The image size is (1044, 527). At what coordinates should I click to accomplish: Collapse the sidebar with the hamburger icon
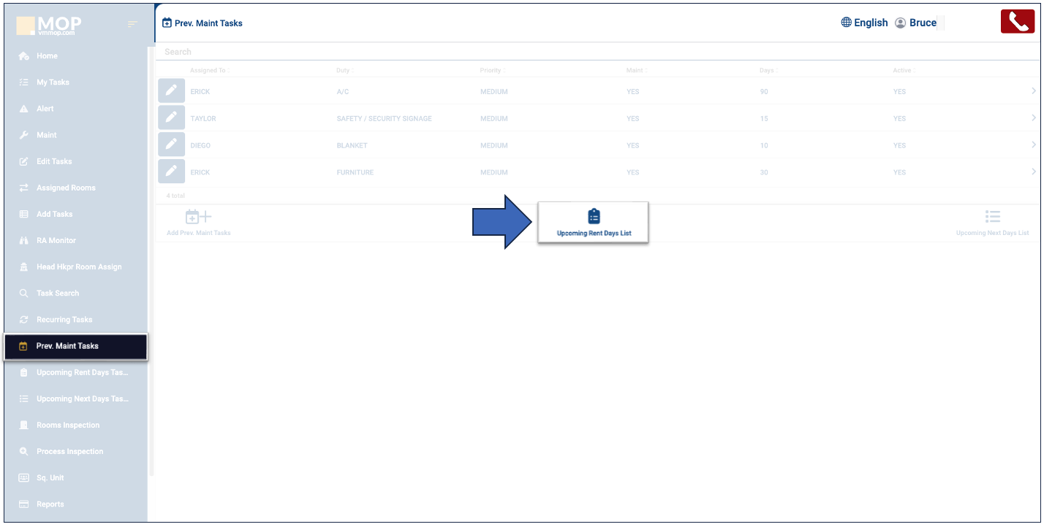[x=132, y=25]
